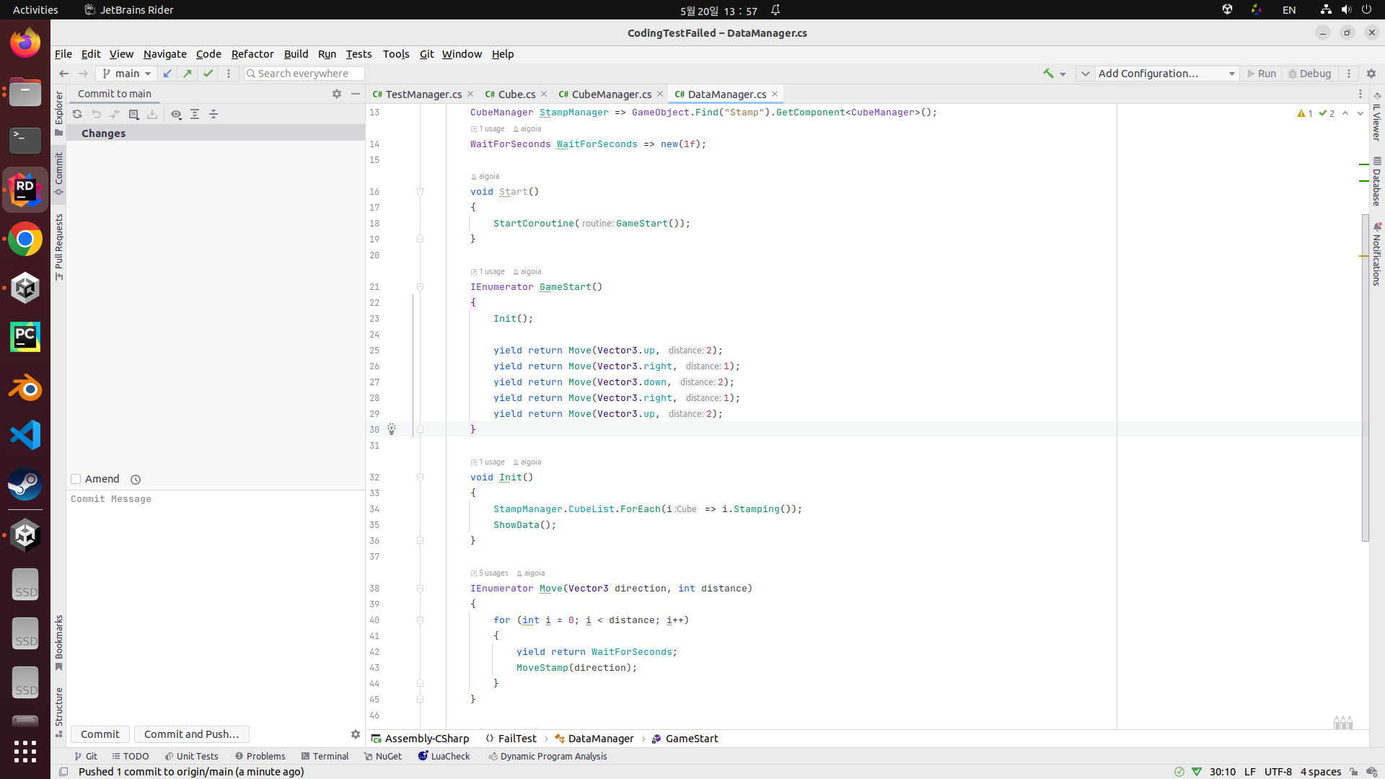Click the lightbulb quick-fix icon on line 30
1385x779 pixels.
392,429
